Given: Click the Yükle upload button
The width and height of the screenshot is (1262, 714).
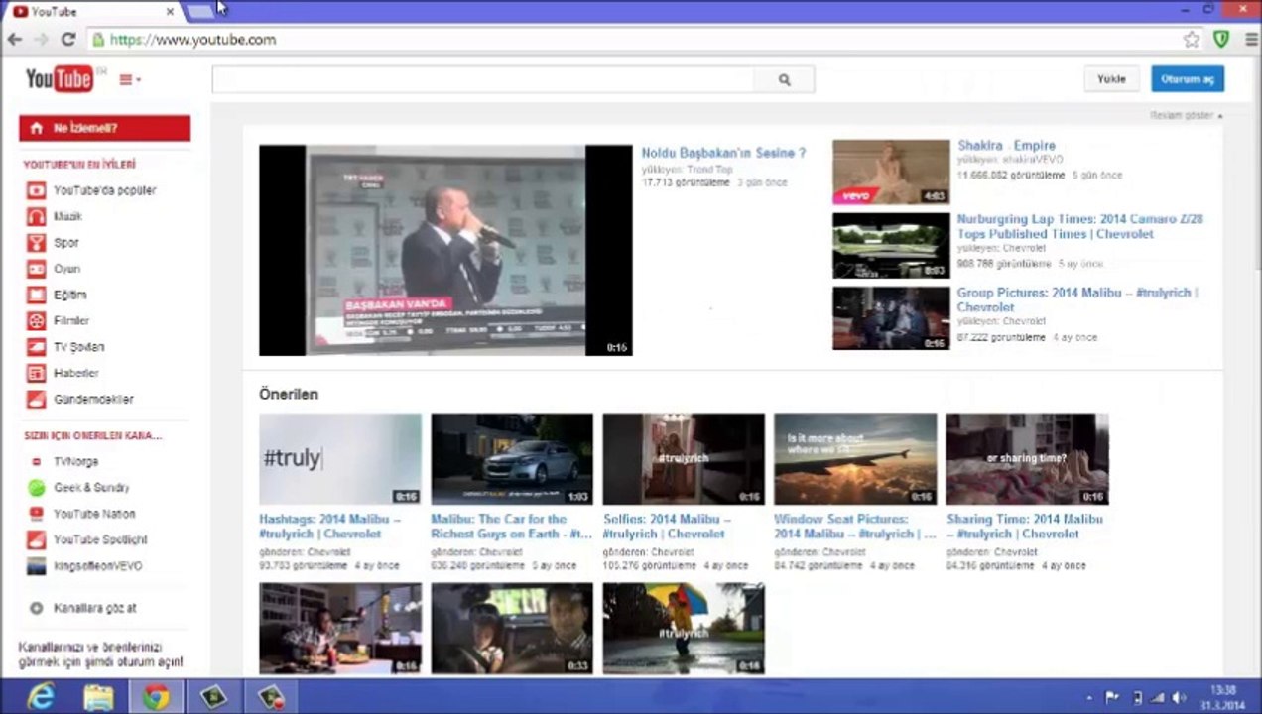Looking at the screenshot, I should tap(1111, 79).
